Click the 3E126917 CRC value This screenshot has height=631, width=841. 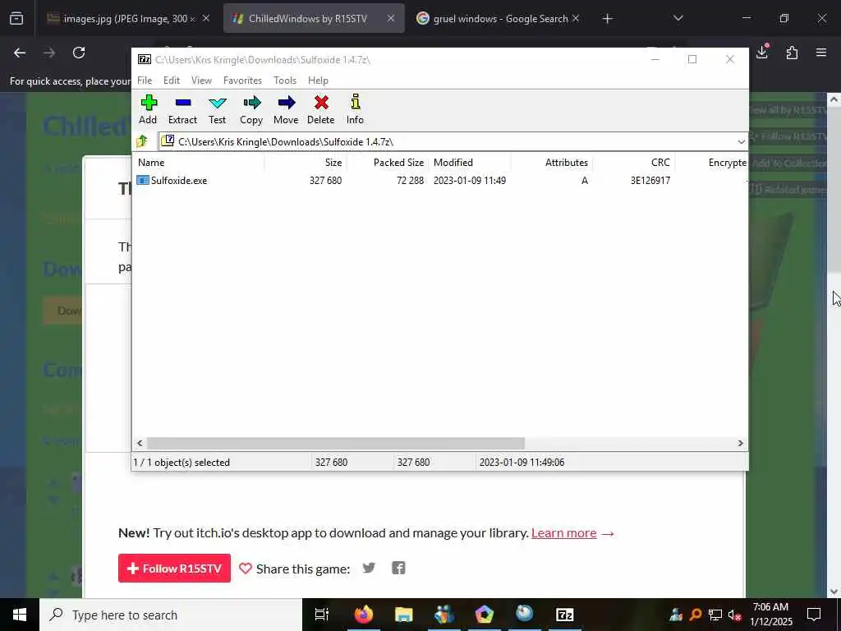click(650, 181)
